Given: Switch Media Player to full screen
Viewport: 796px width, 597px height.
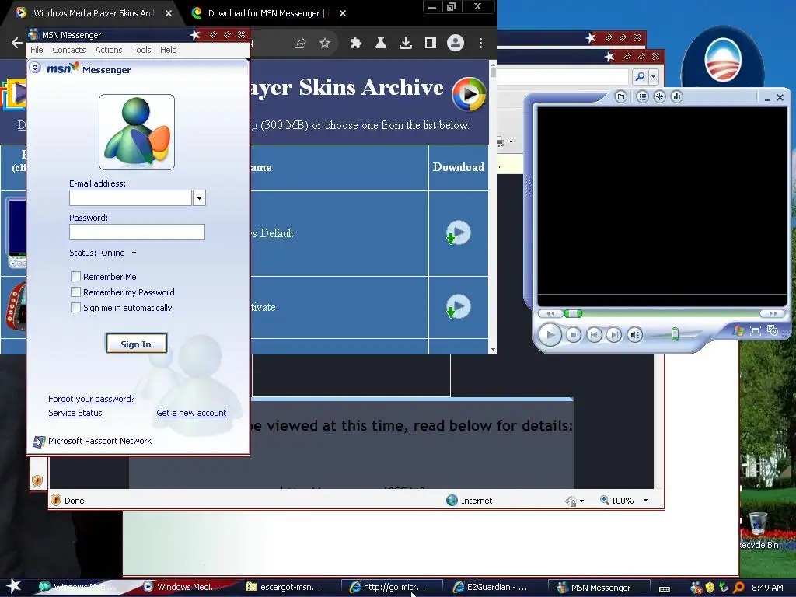Looking at the screenshot, I should tap(756, 331).
